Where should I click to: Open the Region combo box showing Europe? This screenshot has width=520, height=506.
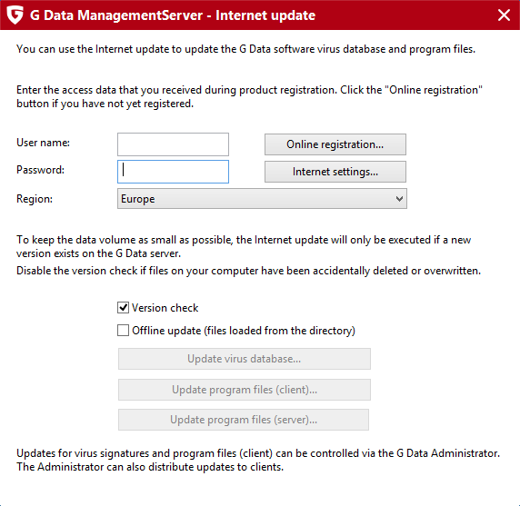tap(262, 199)
